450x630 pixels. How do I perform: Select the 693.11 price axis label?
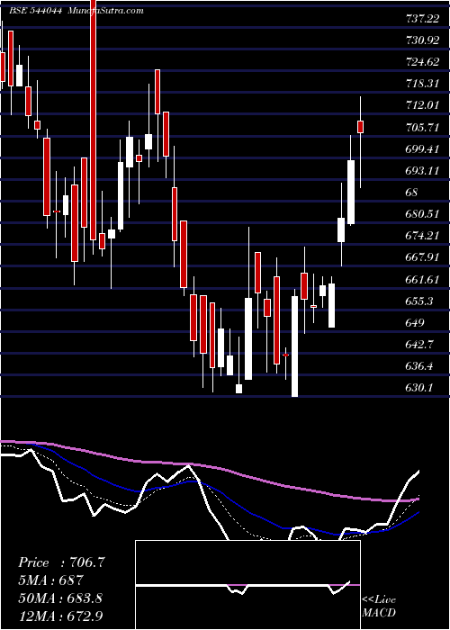pos(421,171)
